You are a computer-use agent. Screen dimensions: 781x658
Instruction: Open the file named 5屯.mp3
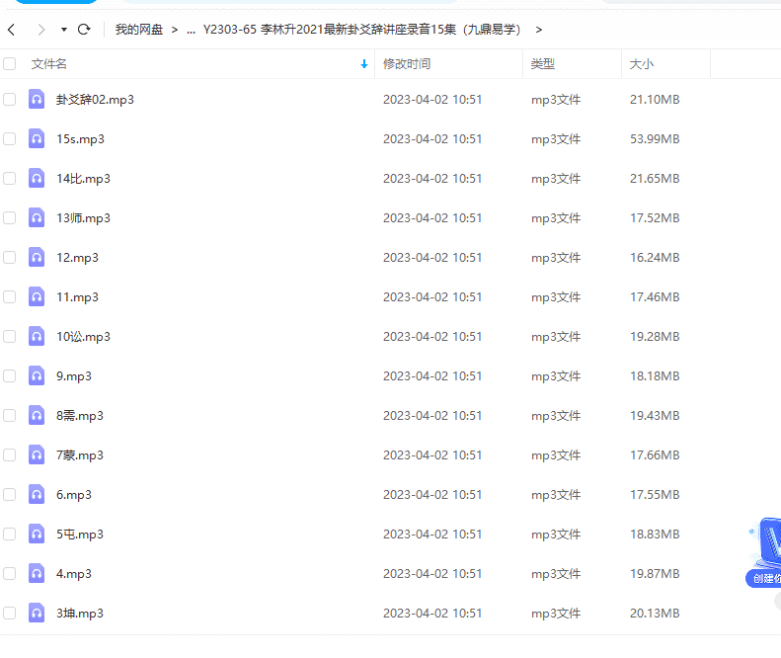click(80, 535)
